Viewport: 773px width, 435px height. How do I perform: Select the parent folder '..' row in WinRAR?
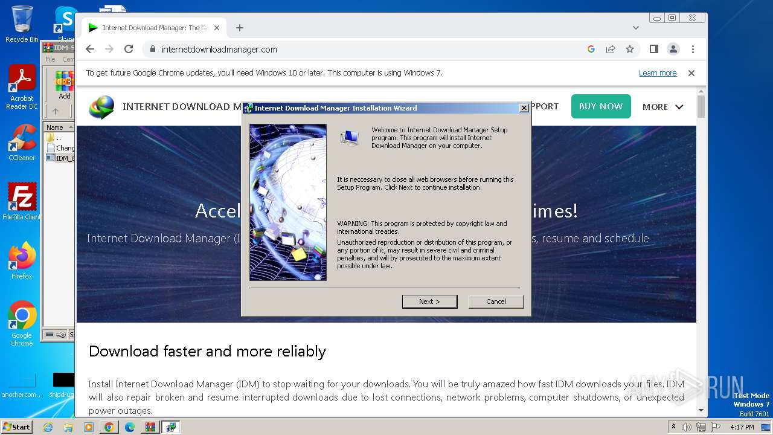[x=59, y=138]
